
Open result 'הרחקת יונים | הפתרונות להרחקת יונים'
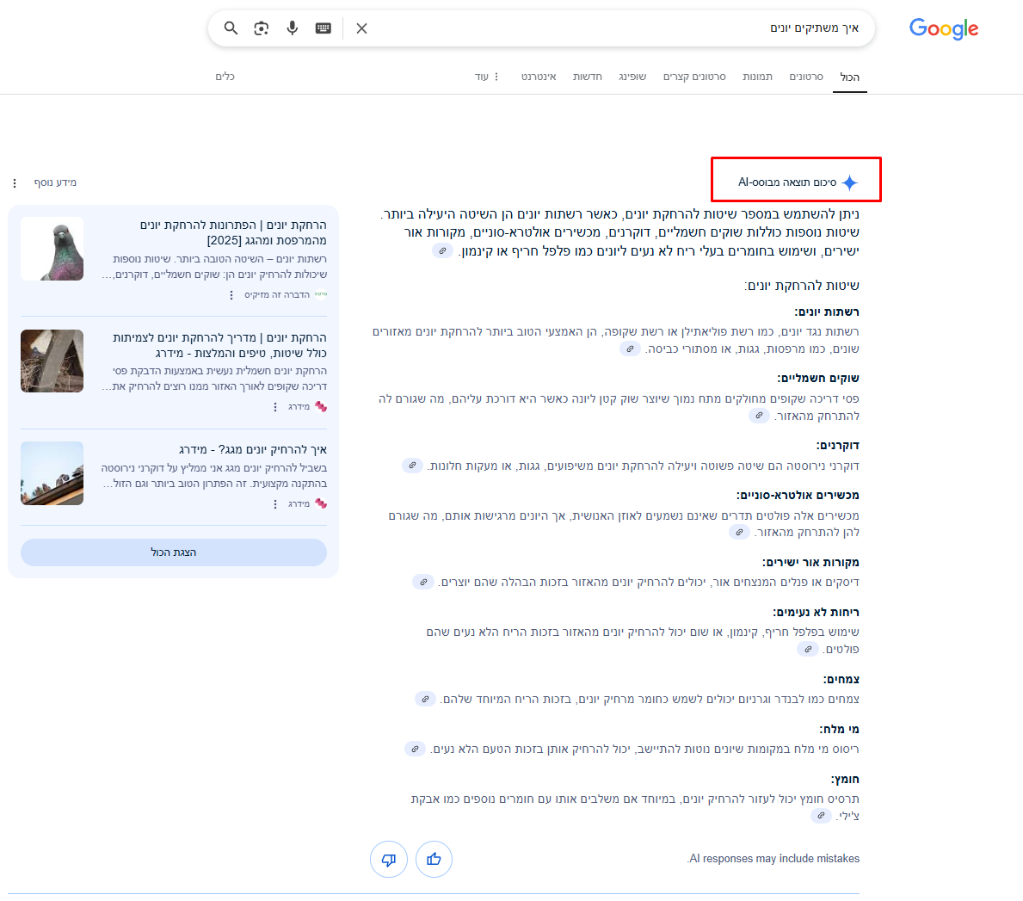tap(233, 233)
